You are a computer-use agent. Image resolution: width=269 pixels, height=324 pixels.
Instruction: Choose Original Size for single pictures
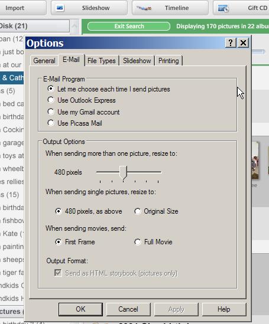[138, 211]
